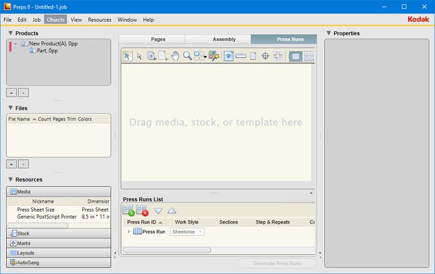Click the New Product book icon

(24, 44)
